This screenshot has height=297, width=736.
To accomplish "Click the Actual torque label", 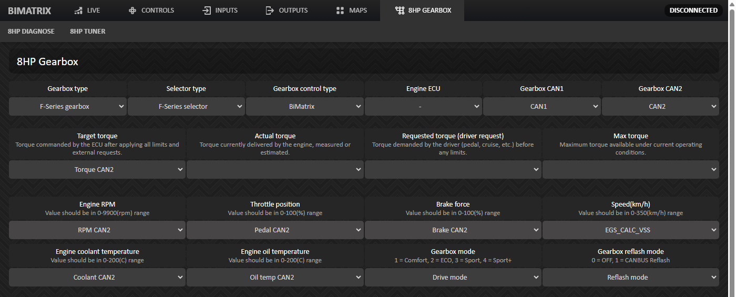I will (x=275, y=136).
